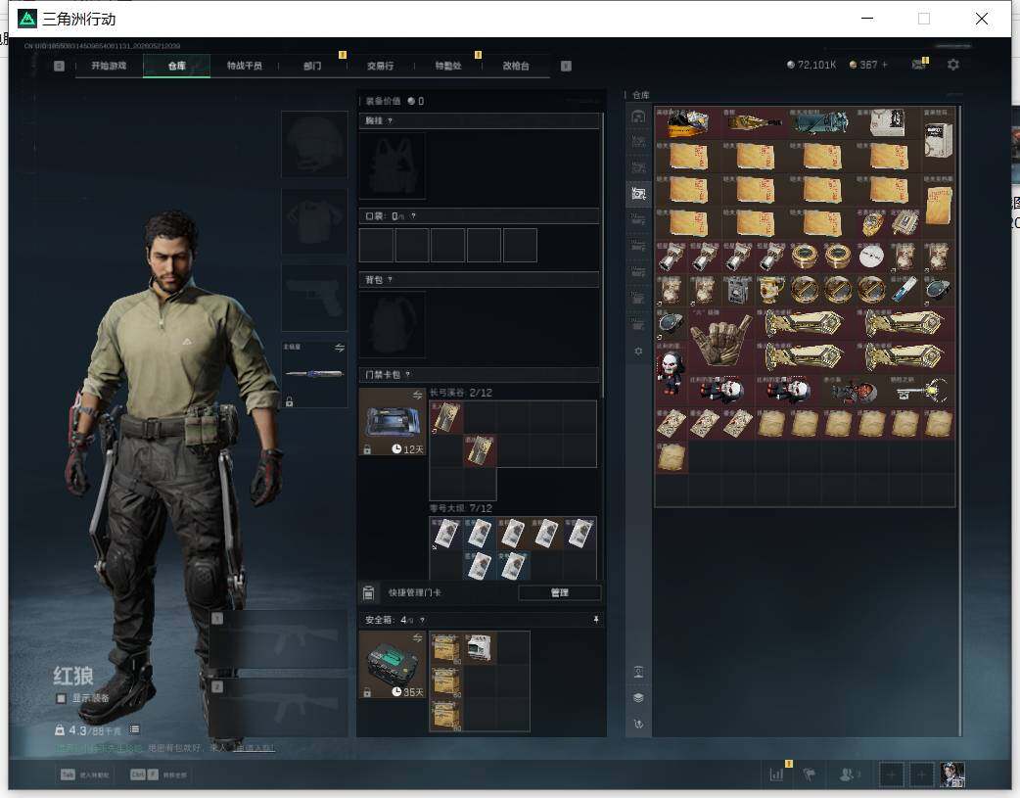Open the statistics chart icon bottom bar
Image resolution: width=1020 pixels, height=798 pixels.
pos(776,775)
